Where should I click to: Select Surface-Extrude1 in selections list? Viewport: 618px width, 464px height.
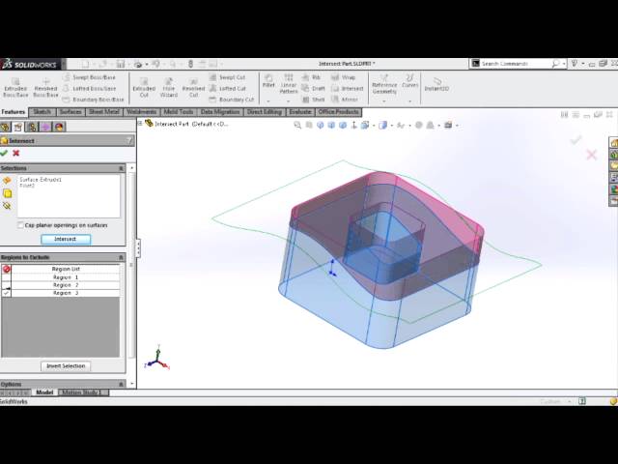tap(41, 180)
